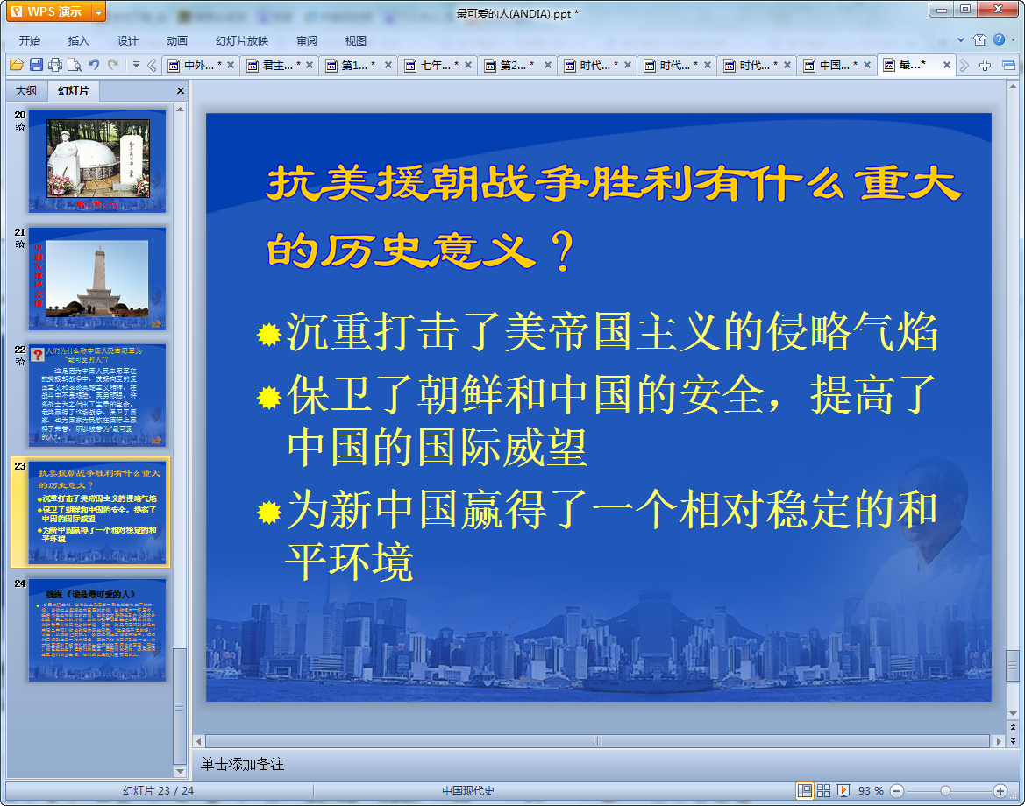Image resolution: width=1025 pixels, height=806 pixels.
Task: Start slideshow from status bar icon
Action: 843,791
